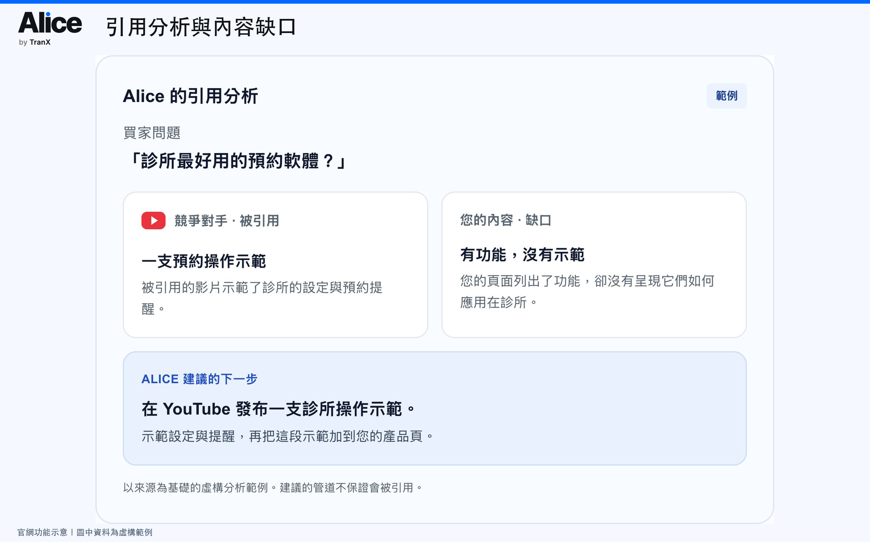870x542 pixels.
Task: Click the ALICE 建議的下一步 label
Action: (x=199, y=379)
